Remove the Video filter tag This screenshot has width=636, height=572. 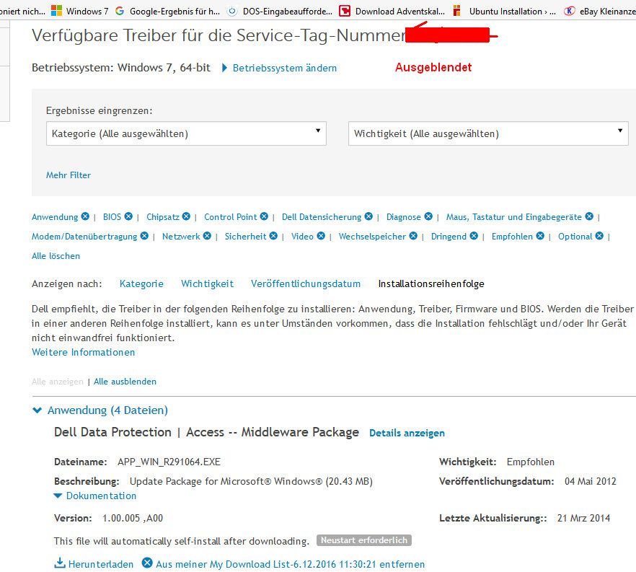(x=321, y=236)
